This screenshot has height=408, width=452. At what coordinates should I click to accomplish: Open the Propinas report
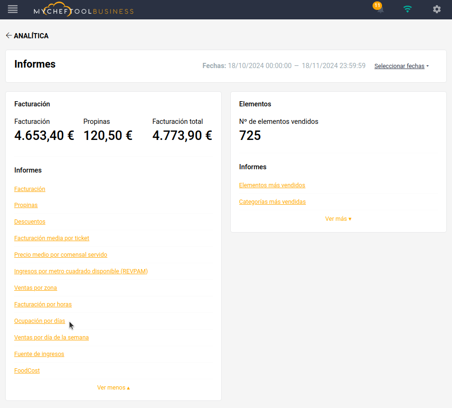pyautogui.click(x=26, y=205)
